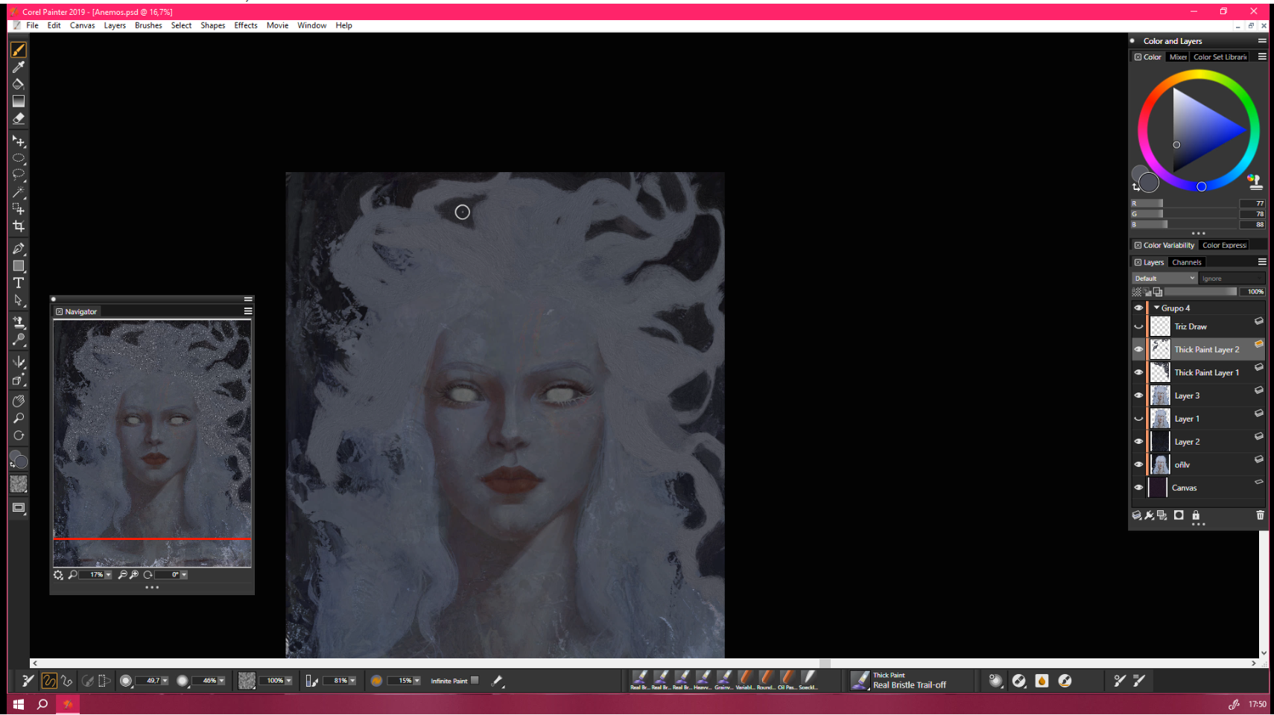1274x715 pixels.
Task: Open Navigator settings gear icon
Action: point(59,575)
